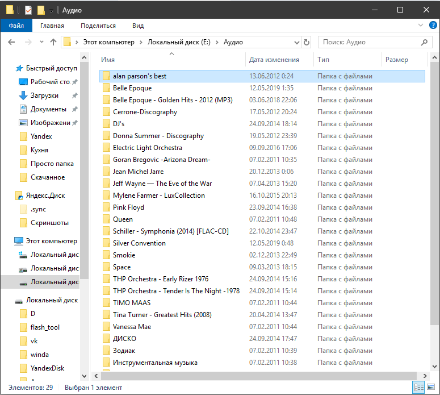Sort by Дата изменения column
The image size is (440, 395).
click(274, 60)
